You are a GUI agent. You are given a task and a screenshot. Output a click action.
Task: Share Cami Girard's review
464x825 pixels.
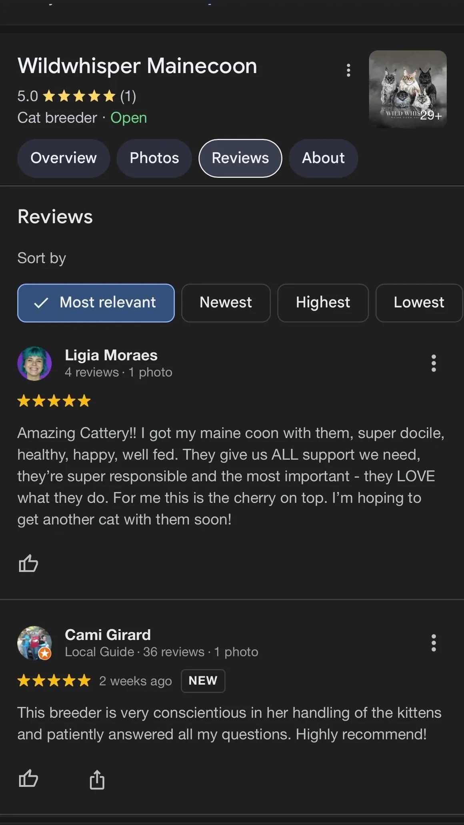97,779
